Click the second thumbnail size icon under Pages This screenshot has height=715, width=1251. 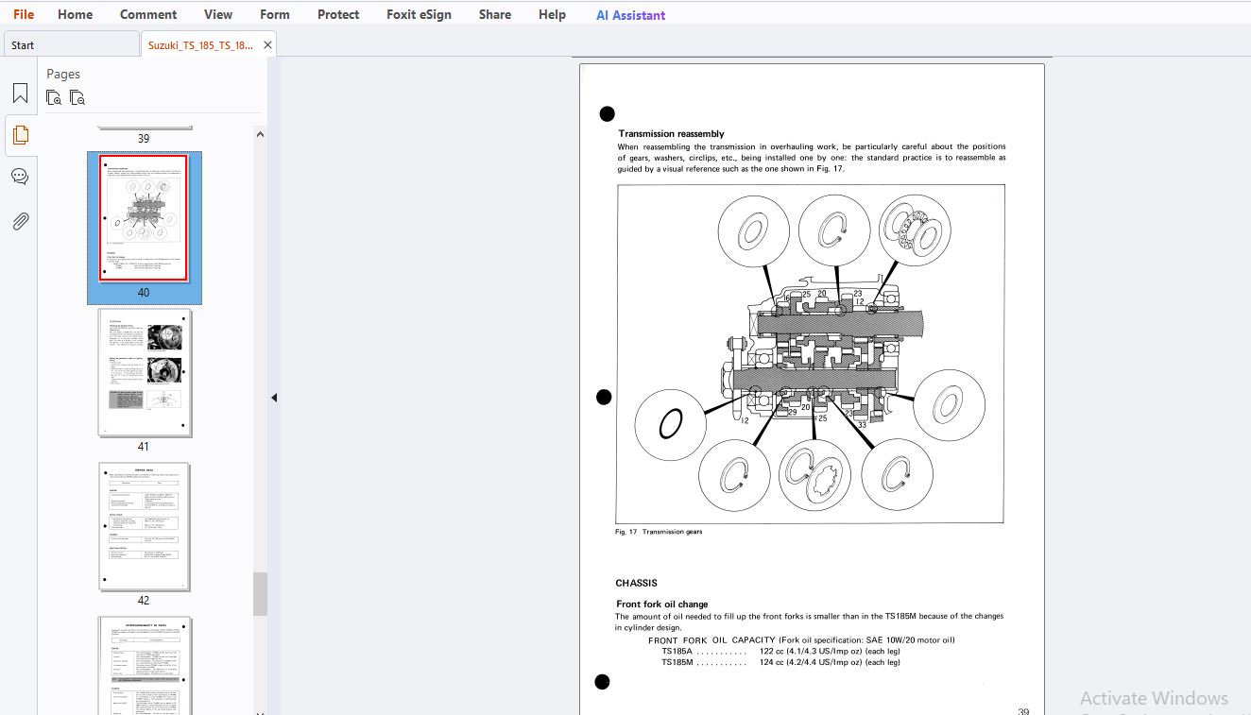pyautogui.click(x=77, y=97)
